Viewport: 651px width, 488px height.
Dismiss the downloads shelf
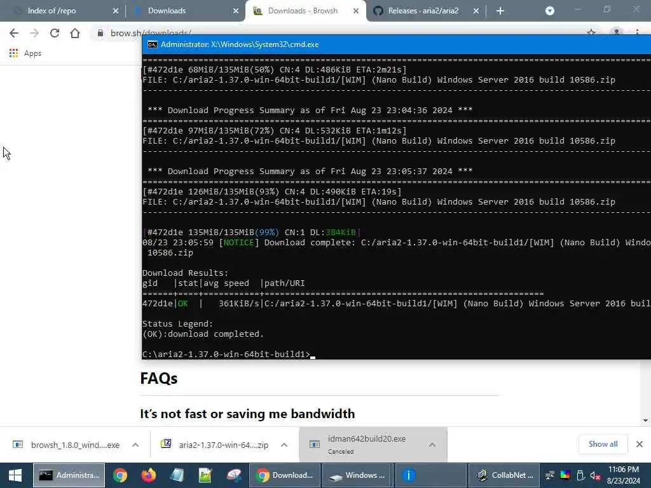(640, 444)
